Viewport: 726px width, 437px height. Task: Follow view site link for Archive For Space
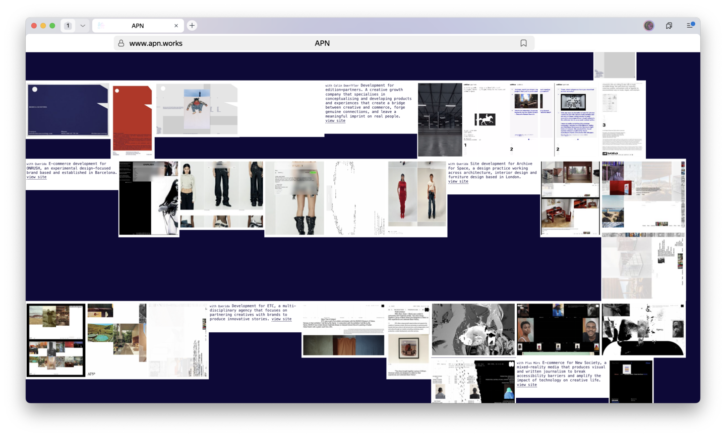click(x=458, y=181)
